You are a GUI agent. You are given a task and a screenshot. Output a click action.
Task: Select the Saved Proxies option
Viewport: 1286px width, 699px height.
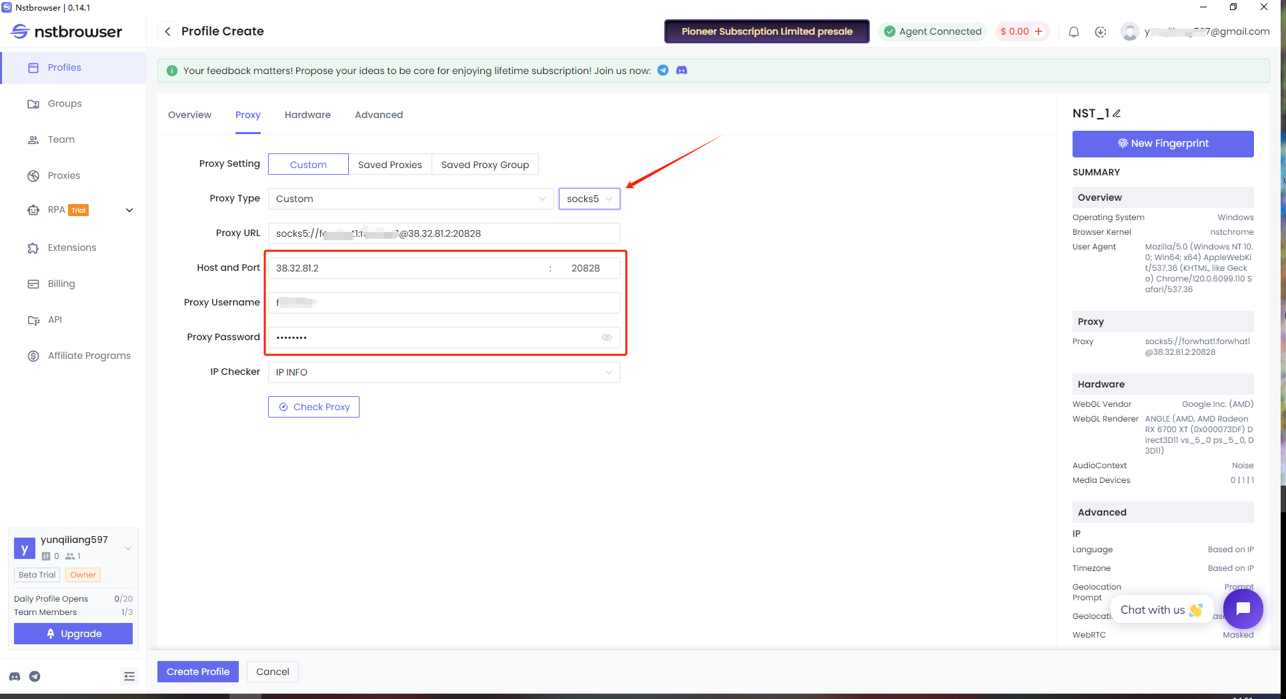[390, 165]
